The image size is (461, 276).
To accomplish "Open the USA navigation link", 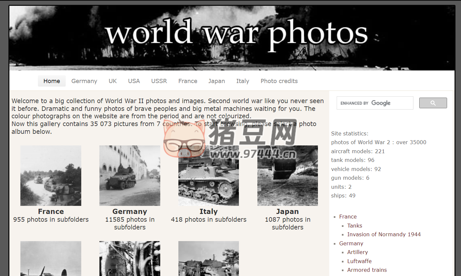I will coord(134,81).
